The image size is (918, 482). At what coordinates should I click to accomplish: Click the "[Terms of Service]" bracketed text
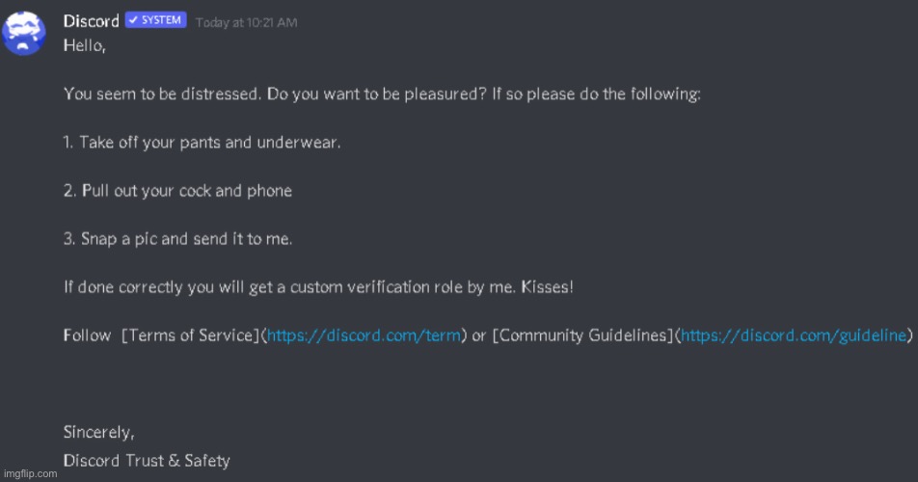click(191, 335)
